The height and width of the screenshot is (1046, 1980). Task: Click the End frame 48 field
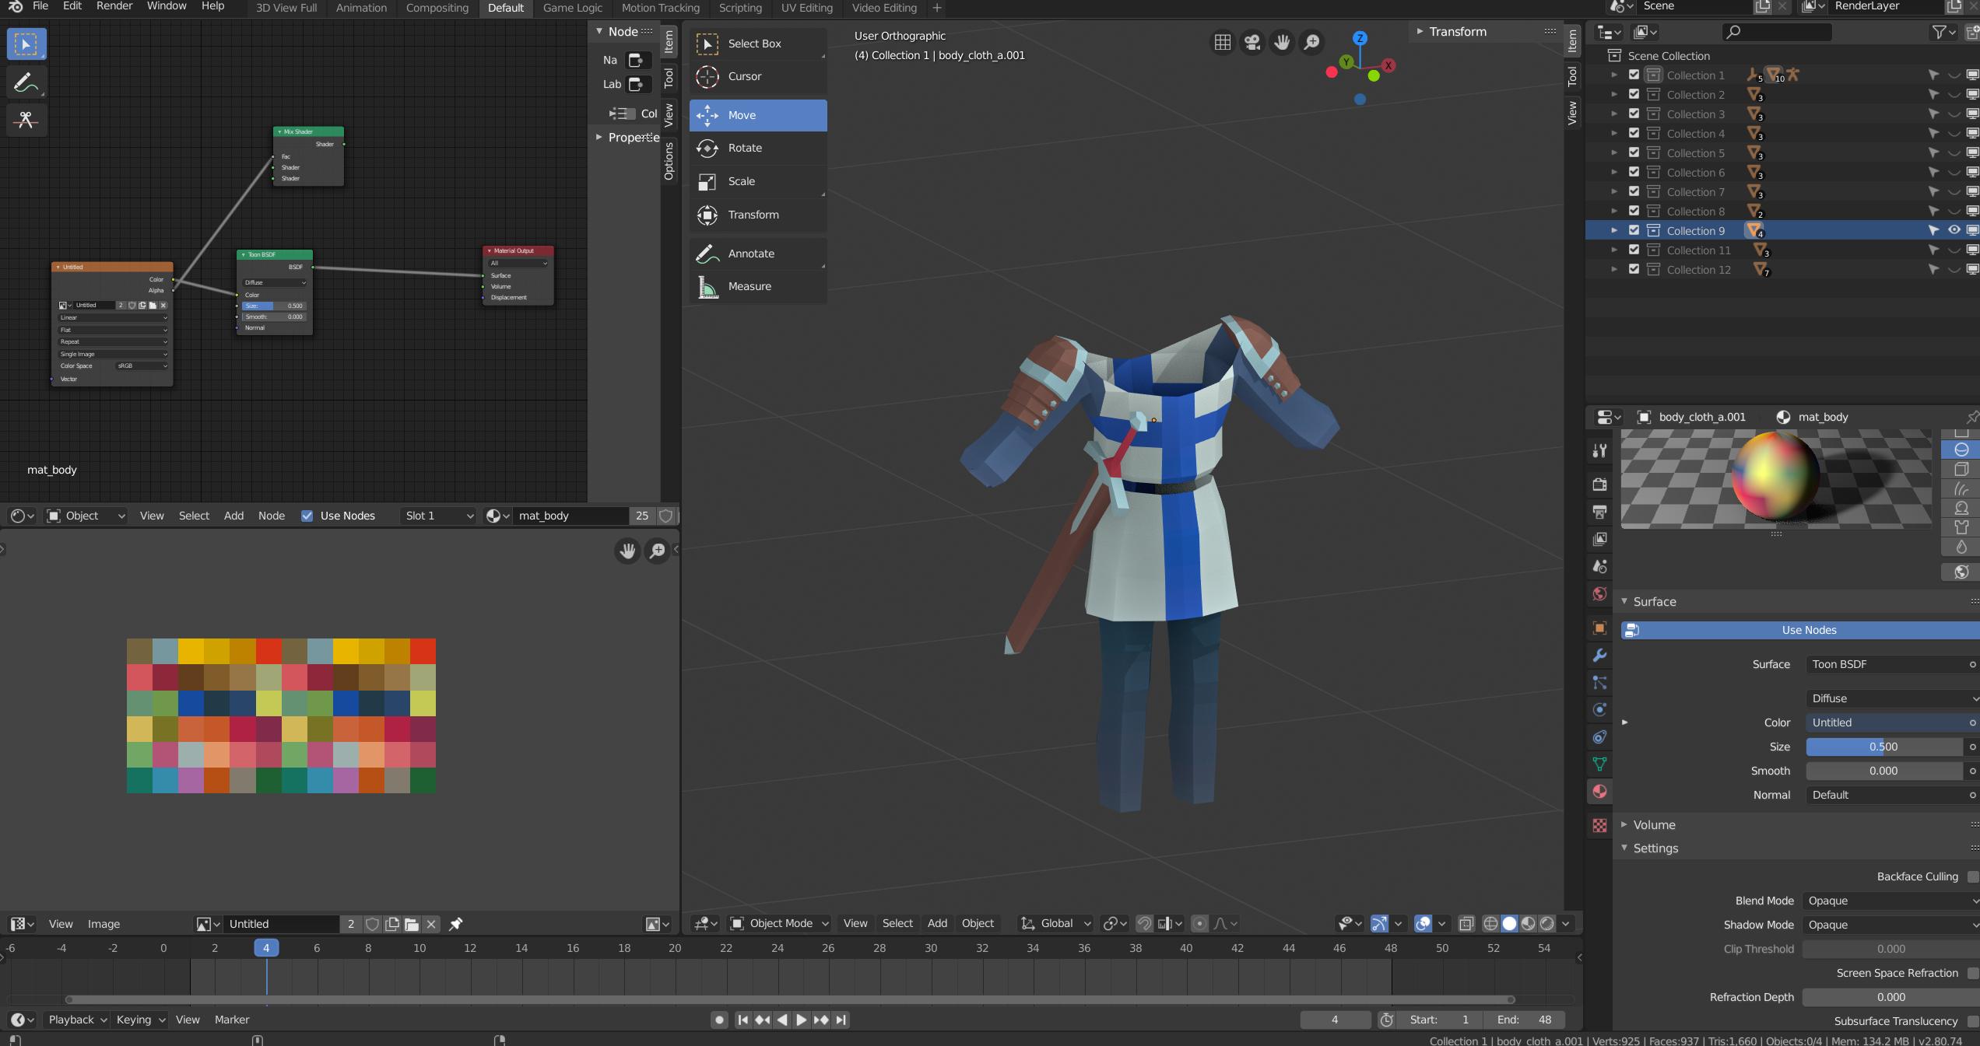click(1523, 1020)
